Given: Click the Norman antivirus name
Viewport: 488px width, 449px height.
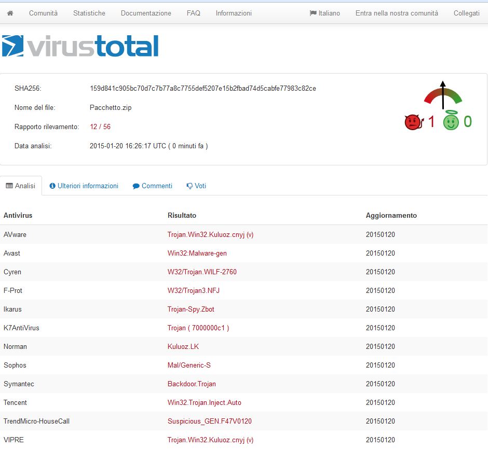Looking at the screenshot, I should 15,346.
